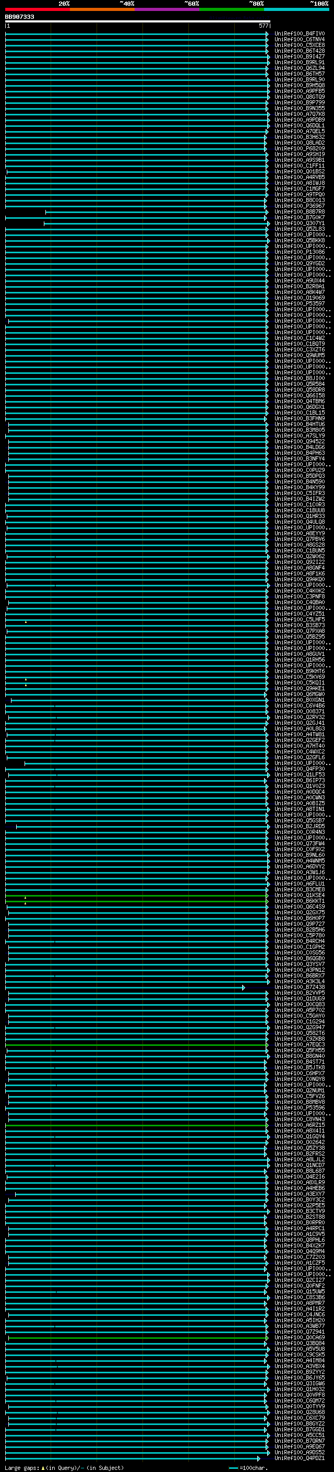This screenshot has height=1472, width=334.
Task: Click label UniRef100_Q1KSE4
Action: [x=299, y=895]
